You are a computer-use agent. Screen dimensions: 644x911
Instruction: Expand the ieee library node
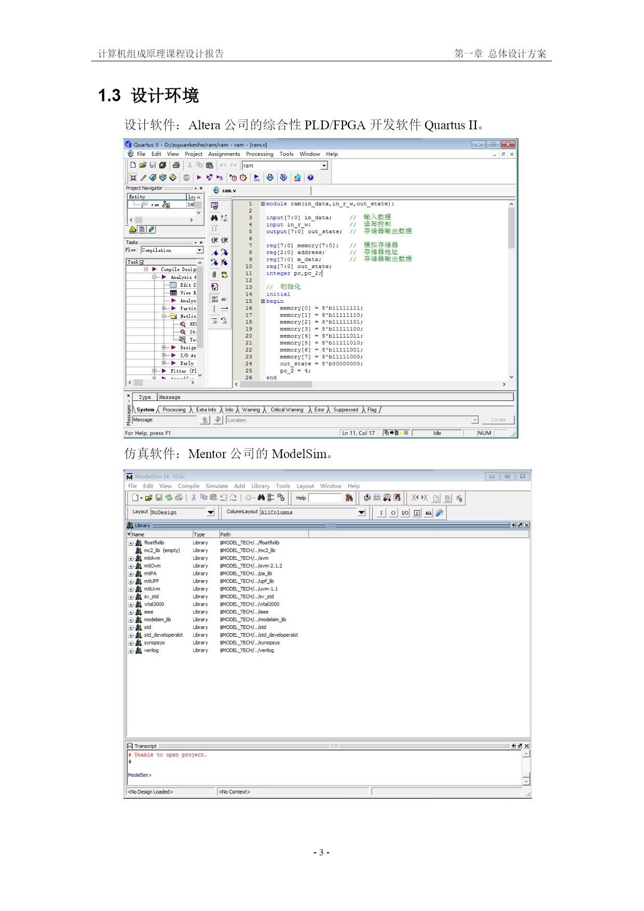131,612
